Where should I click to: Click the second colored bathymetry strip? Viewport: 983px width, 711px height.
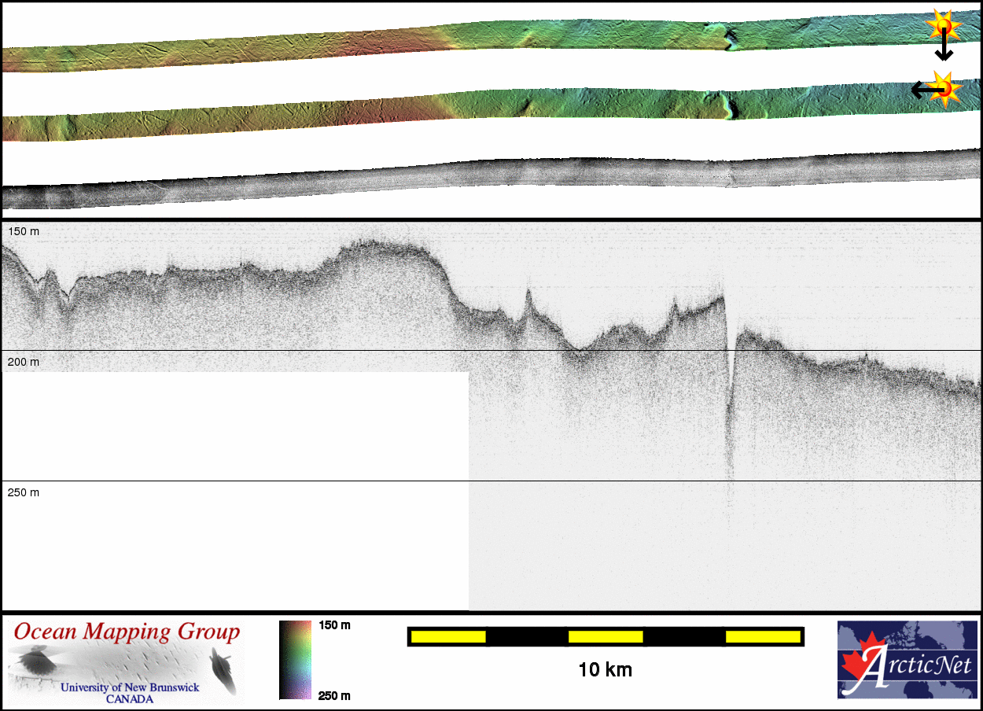click(x=472, y=105)
